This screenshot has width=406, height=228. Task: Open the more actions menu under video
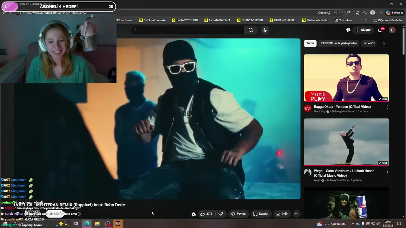point(297,214)
